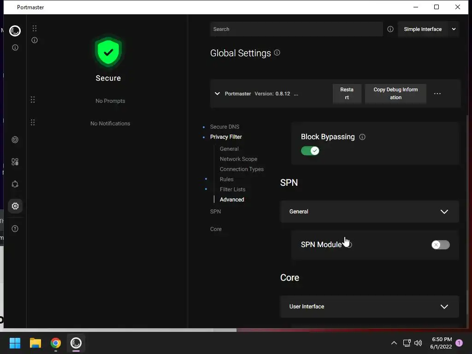Click the green Secure shield status
This screenshot has height=354, width=472.
click(108, 52)
